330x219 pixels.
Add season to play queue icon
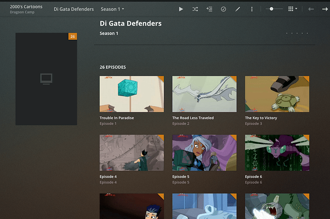[x=209, y=9]
